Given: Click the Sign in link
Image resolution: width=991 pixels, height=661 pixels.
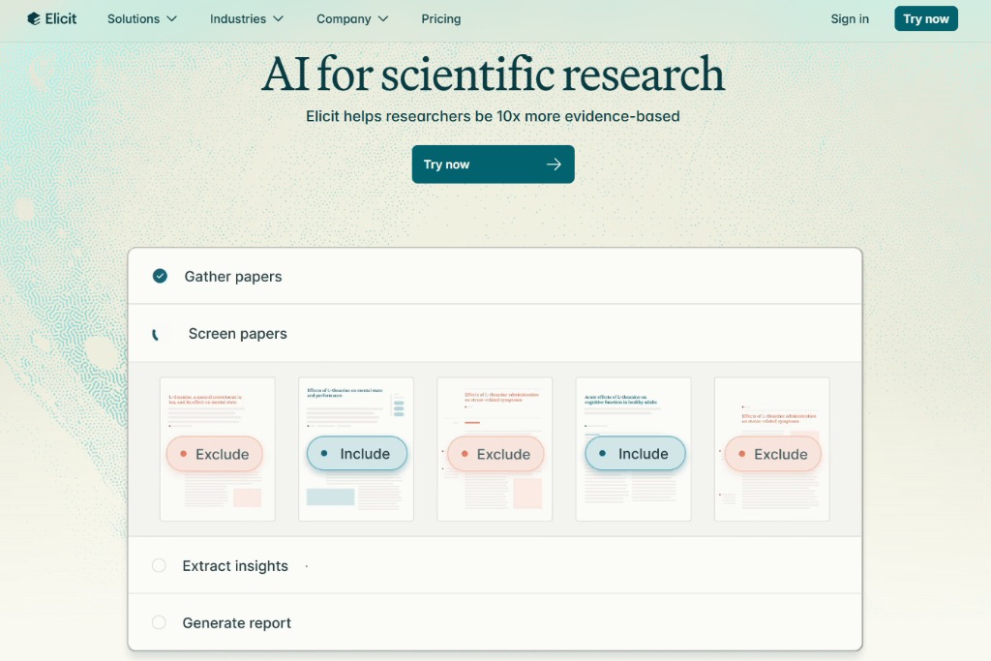Looking at the screenshot, I should coord(850,19).
